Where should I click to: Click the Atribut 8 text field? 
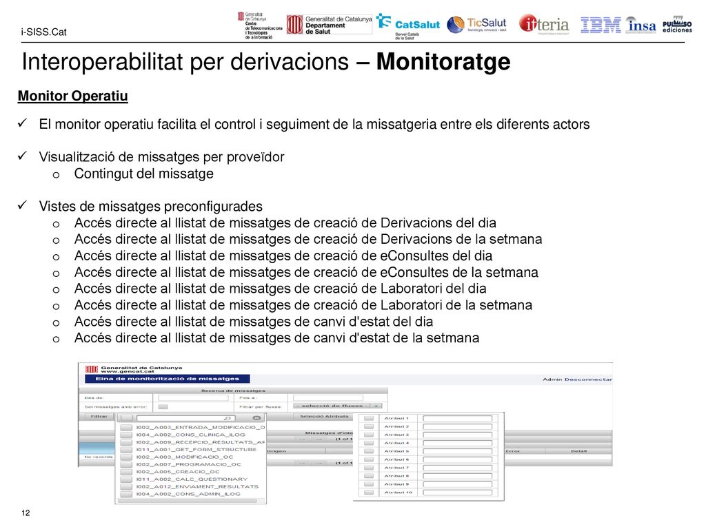(x=458, y=476)
